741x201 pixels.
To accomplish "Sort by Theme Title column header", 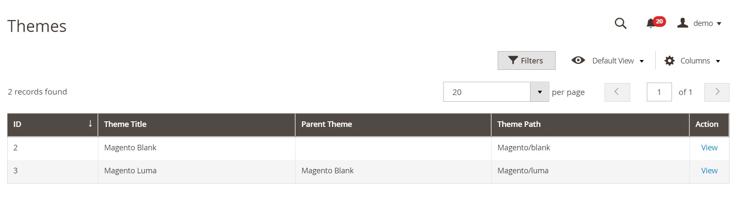I will point(125,124).
